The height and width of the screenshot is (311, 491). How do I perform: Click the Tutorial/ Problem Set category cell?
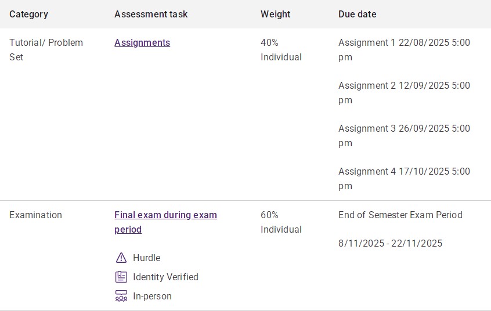[x=46, y=50]
